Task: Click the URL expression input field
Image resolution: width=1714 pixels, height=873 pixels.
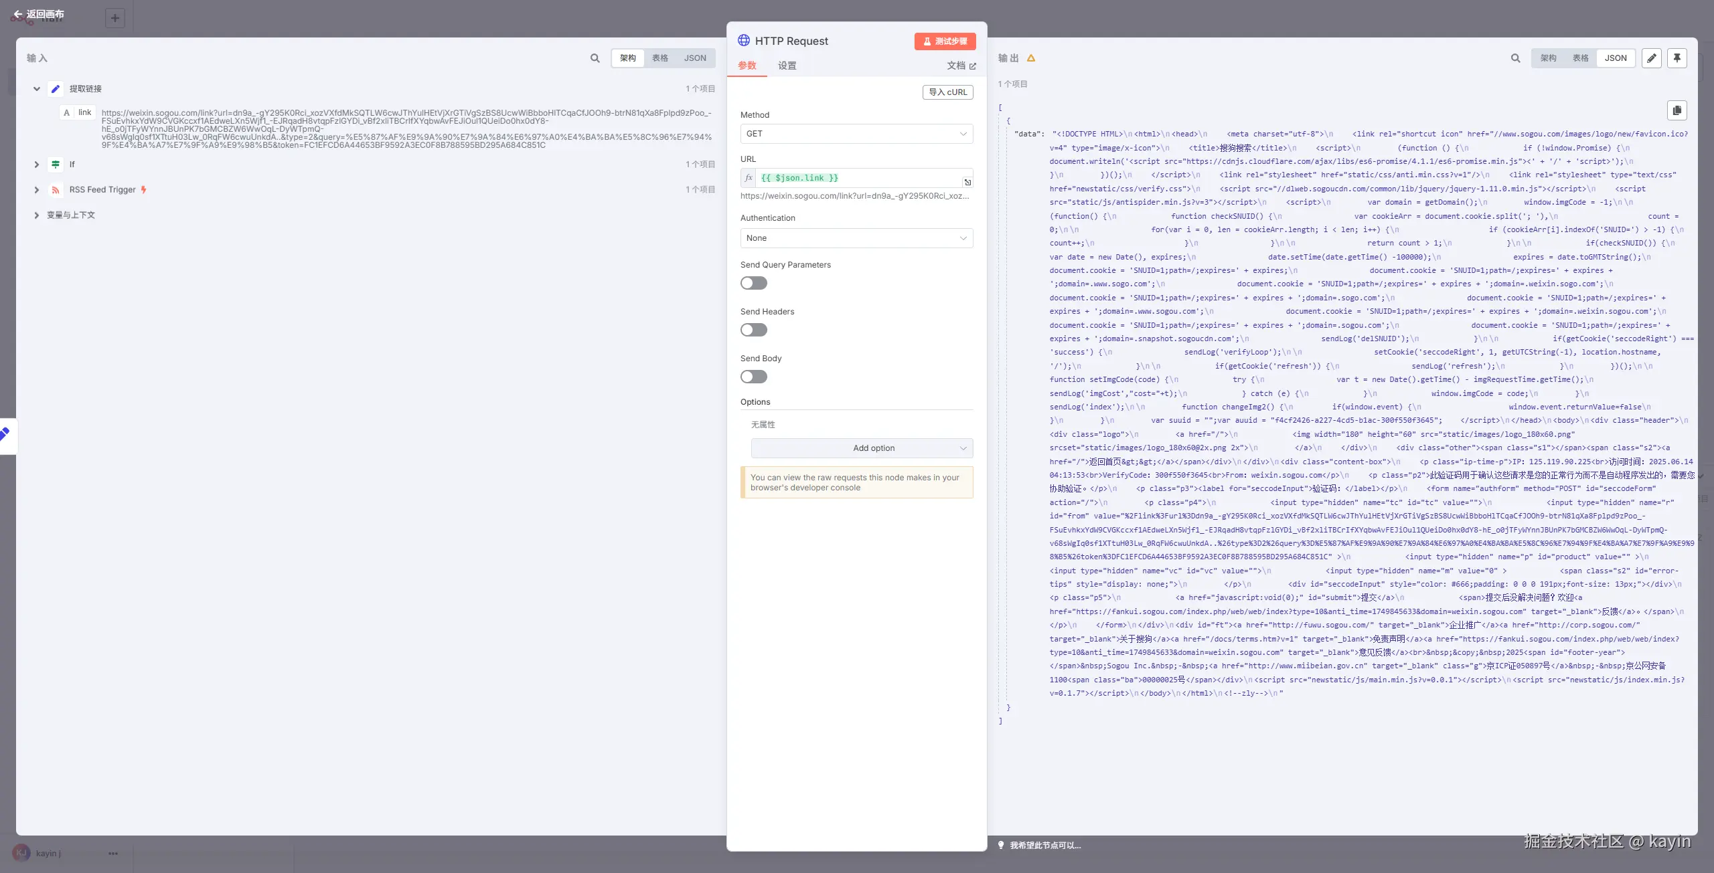Action: 857,178
